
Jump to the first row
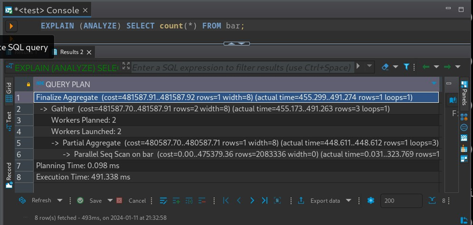pos(226,201)
